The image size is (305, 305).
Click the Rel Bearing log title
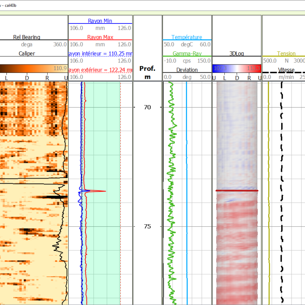pyautogui.click(x=27, y=37)
